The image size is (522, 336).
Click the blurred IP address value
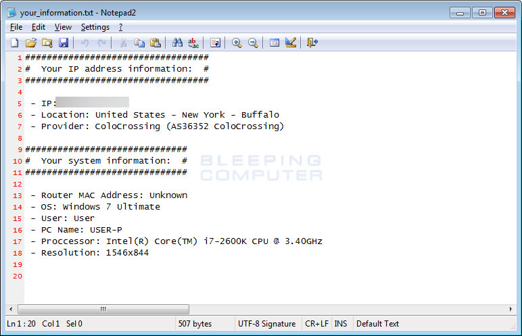point(92,102)
